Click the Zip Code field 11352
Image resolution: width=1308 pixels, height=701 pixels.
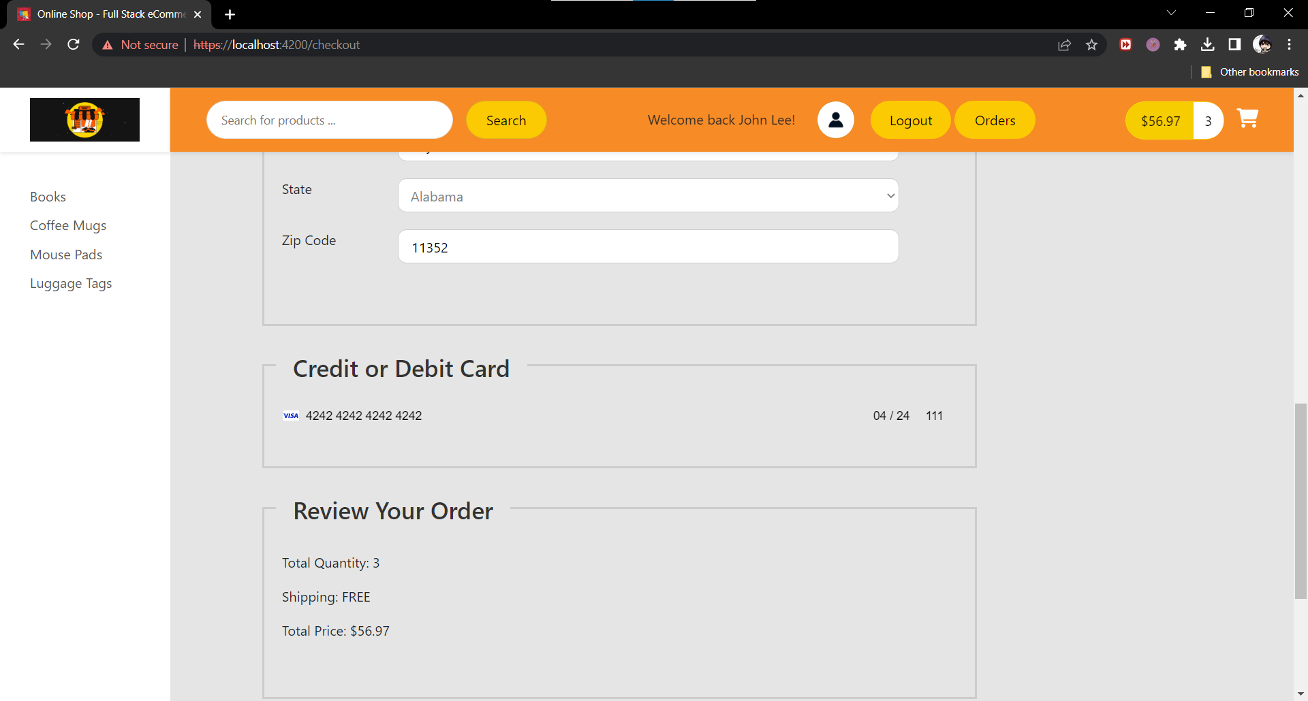pos(648,246)
